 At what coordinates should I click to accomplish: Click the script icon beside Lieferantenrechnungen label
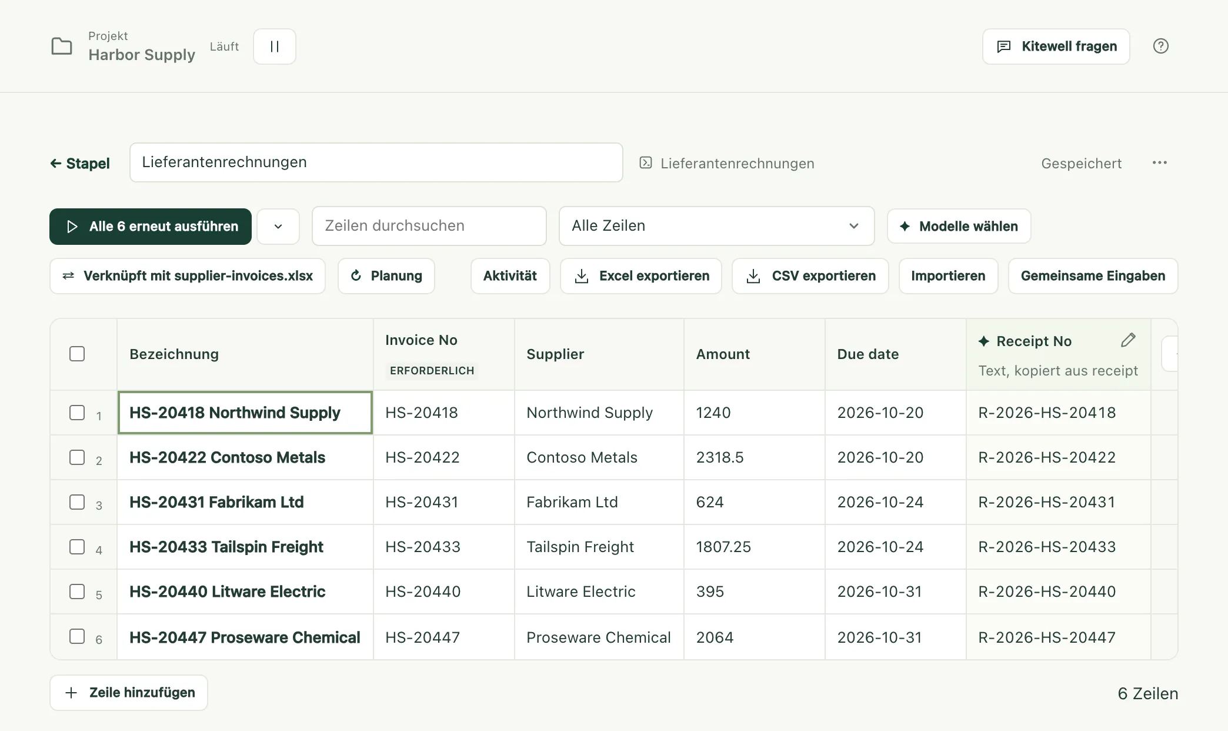[646, 163]
